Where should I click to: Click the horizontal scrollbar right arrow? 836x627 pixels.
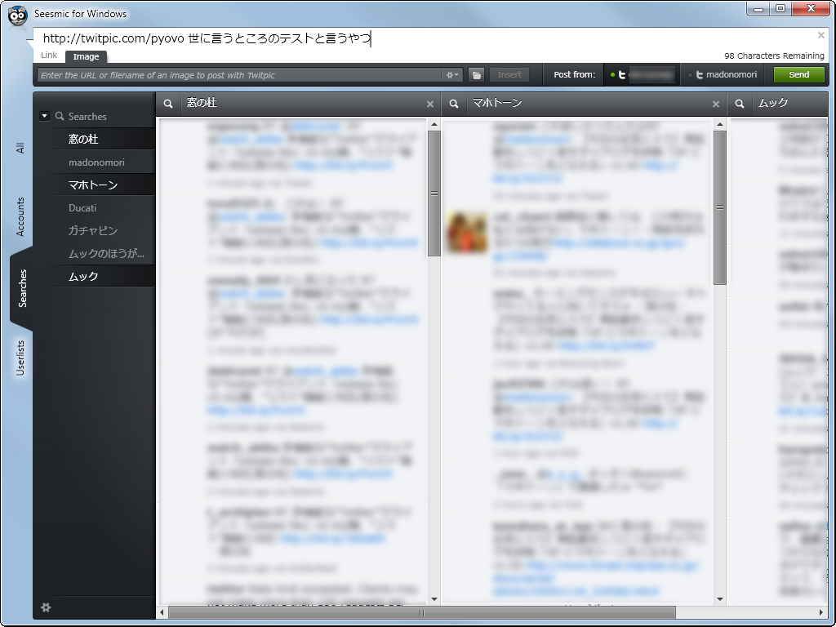coord(821,612)
